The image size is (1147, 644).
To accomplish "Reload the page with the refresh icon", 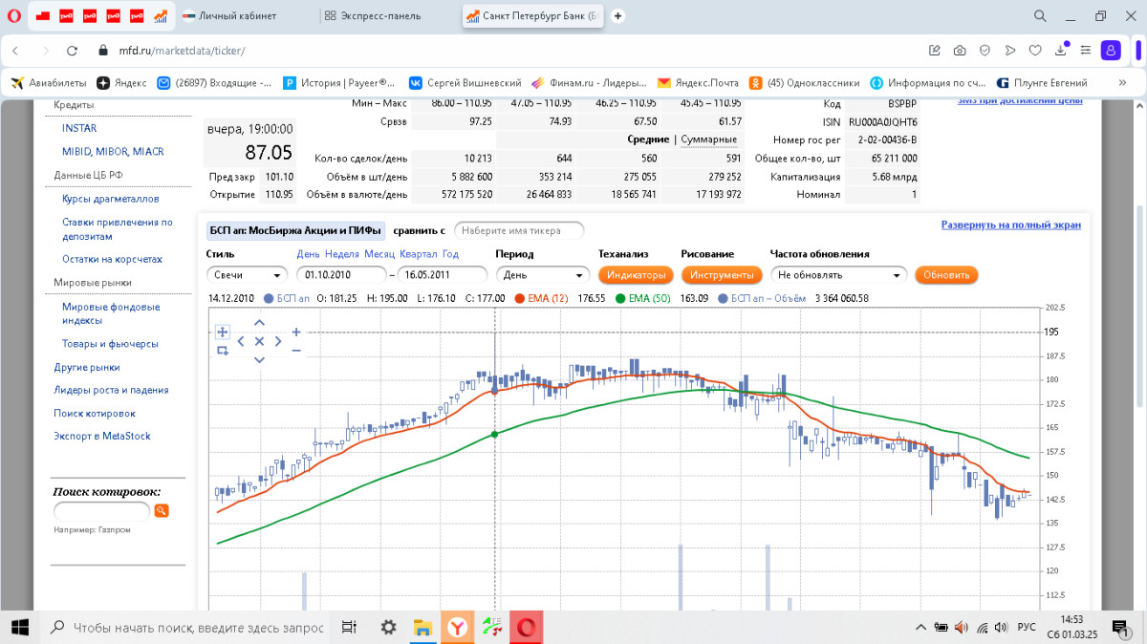I will [x=72, y=51].
